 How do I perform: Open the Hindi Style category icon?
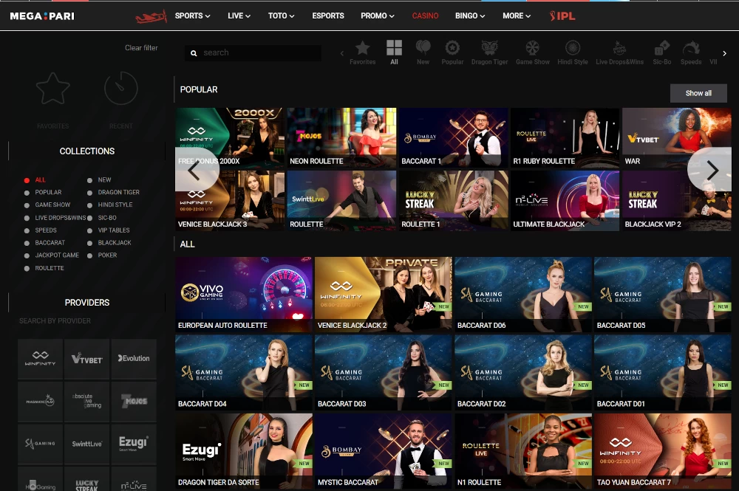573,48
